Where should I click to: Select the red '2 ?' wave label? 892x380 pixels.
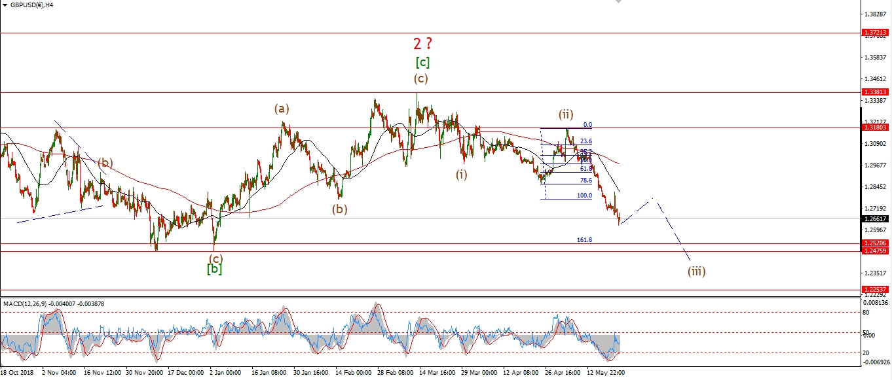coord(422,44)
